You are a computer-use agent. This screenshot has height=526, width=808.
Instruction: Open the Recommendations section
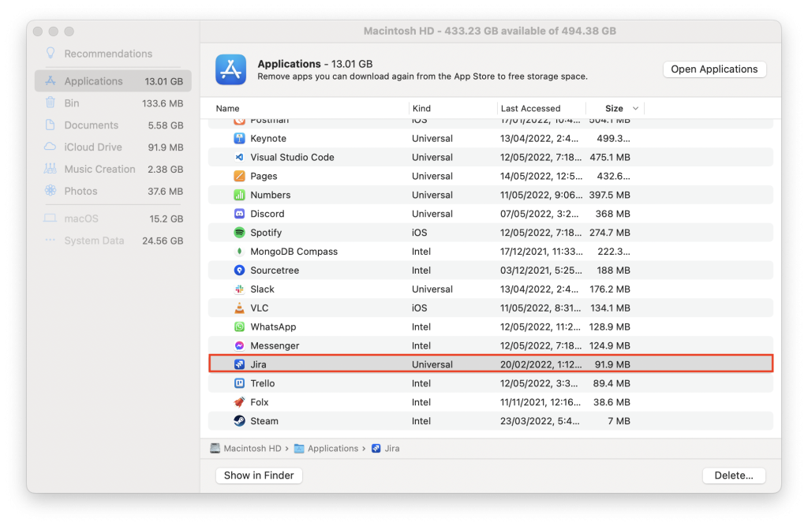(107, 54)
